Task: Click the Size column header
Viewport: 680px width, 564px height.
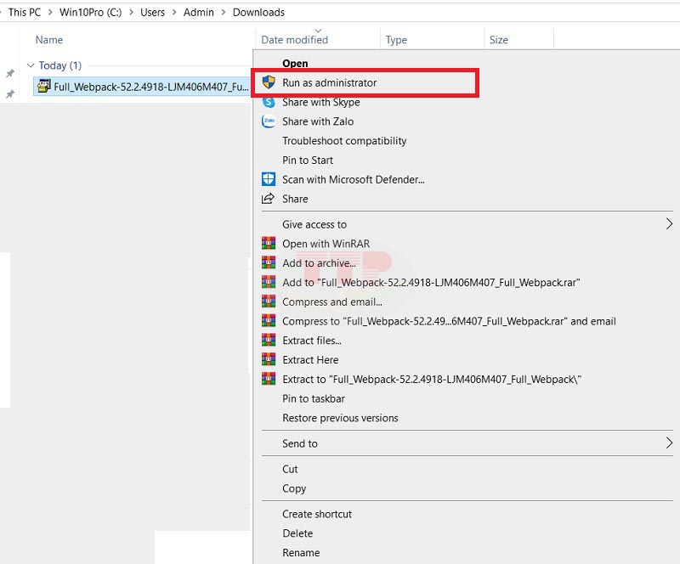Action: coord(499,40)
